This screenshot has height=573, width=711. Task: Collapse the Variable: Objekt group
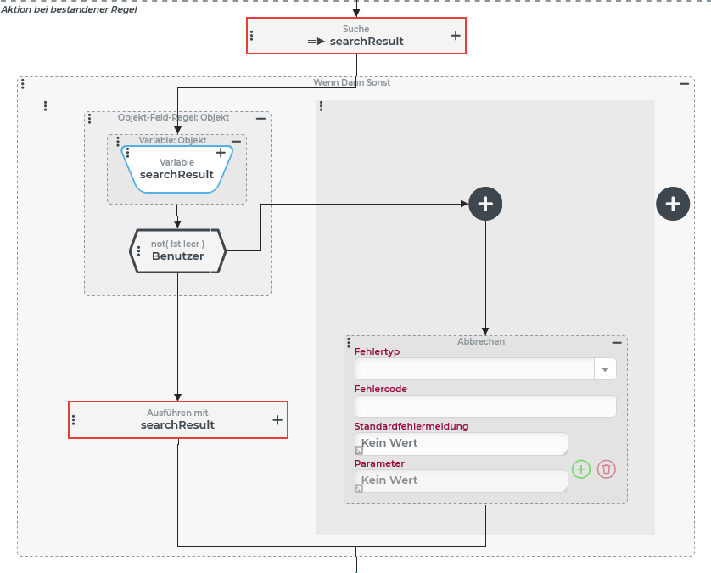point(236,141)
